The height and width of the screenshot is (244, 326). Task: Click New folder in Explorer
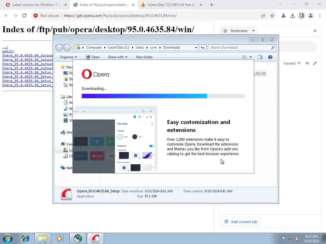pos(144,57)
